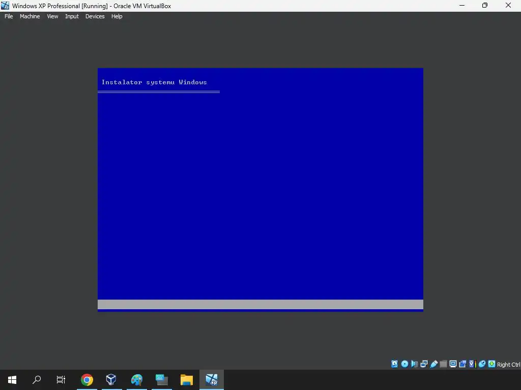Click the VirtualBox window title bar icon
The width and height of the screenshot is (521, 390).
[x=5, y=5]
